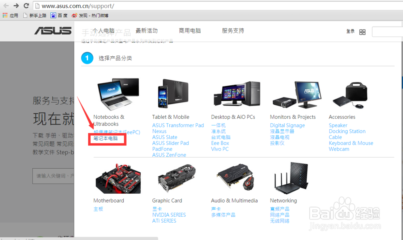Click the Graphic Card product image
The height and width of the screenshot is (240, 403).
tap(177, 178)
